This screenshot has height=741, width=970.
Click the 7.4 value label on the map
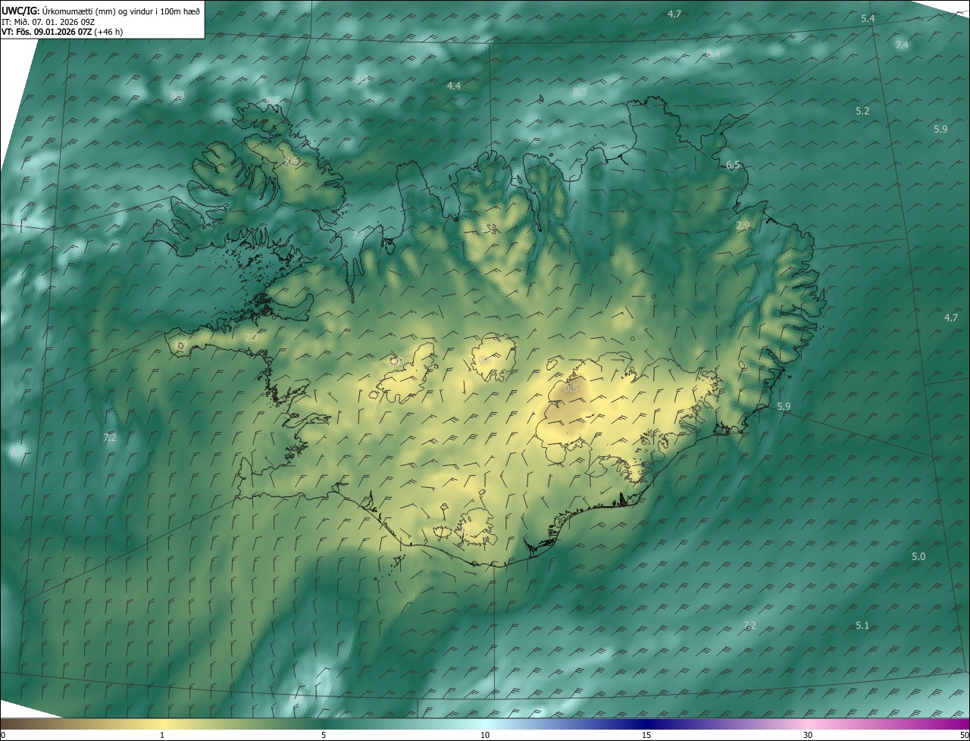click(902, 45)
